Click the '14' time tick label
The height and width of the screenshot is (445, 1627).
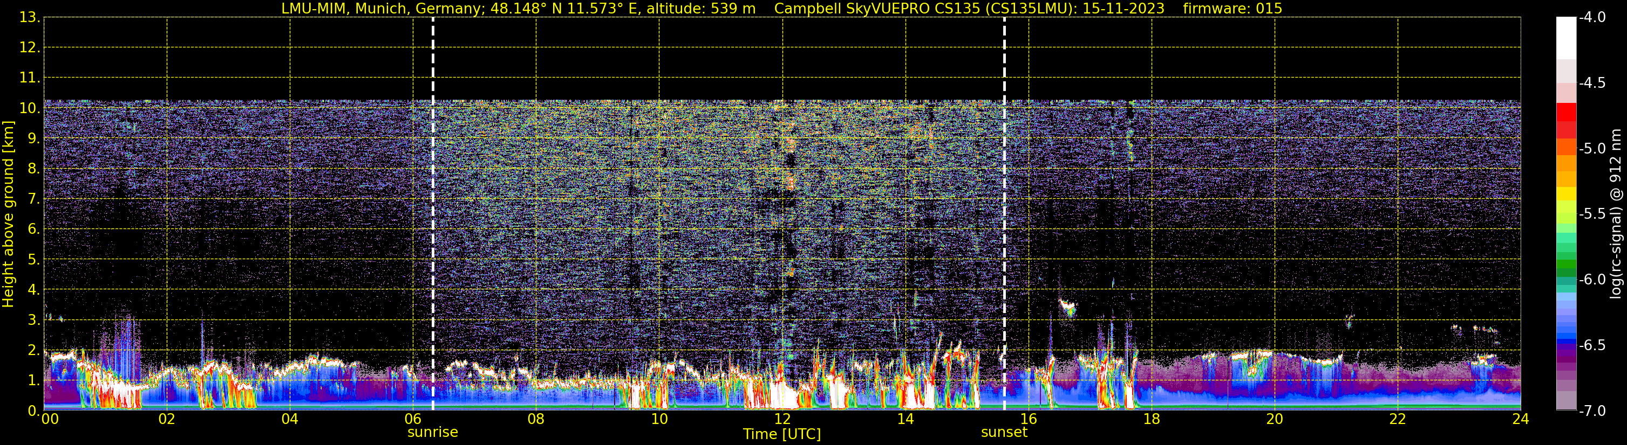(x=906, y=419)
